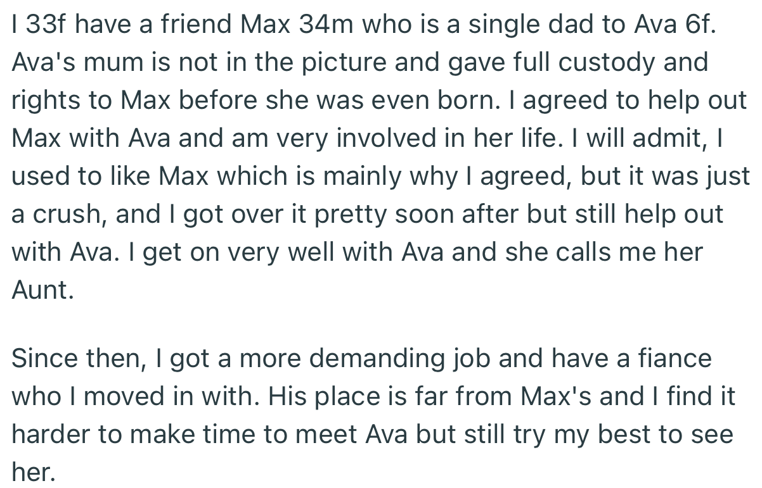Click the word "33f" in the first line
Screen dimensions: 762x488
[x=42, y=24]
